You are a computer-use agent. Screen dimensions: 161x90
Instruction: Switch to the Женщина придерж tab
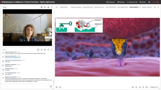coord(76,7)
